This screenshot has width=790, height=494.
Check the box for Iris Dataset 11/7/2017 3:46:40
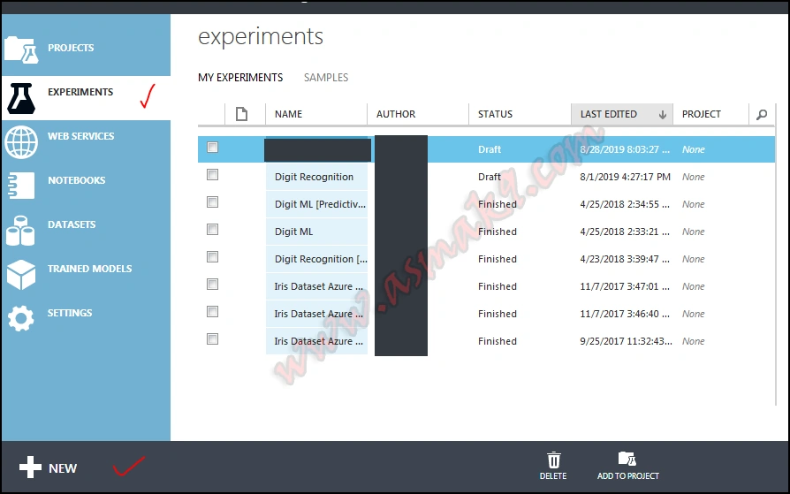[x=213, y=312]
